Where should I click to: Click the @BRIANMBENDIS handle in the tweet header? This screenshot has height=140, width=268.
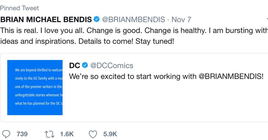(x=133, y=20)
